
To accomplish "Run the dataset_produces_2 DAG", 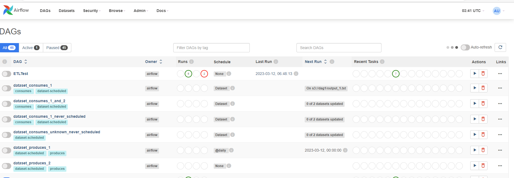I will 475,166.
